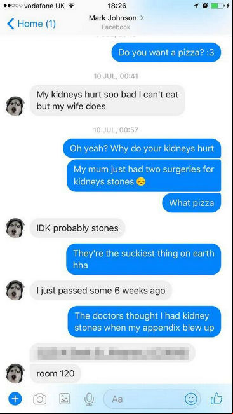Tap husky avatar beside 'My kidneys hurt' message

(x=15, y=106)
